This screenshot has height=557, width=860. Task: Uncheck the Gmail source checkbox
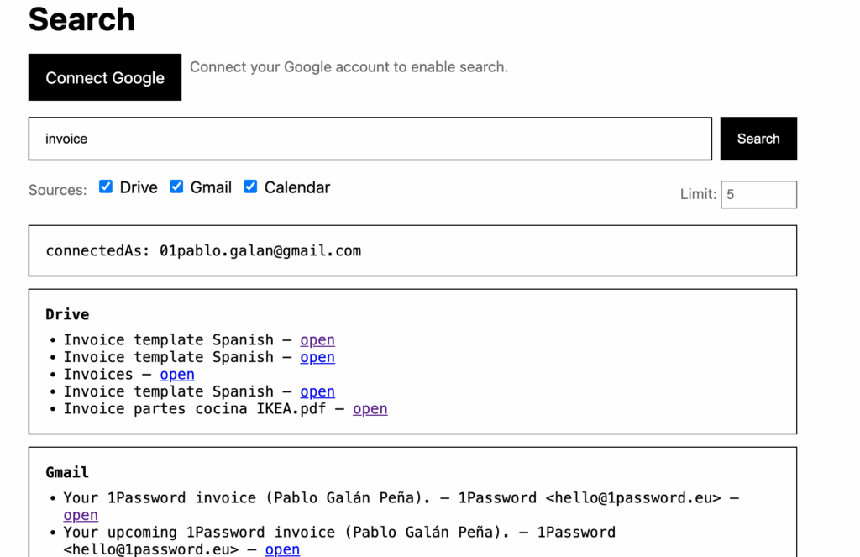tap(176, 187)
